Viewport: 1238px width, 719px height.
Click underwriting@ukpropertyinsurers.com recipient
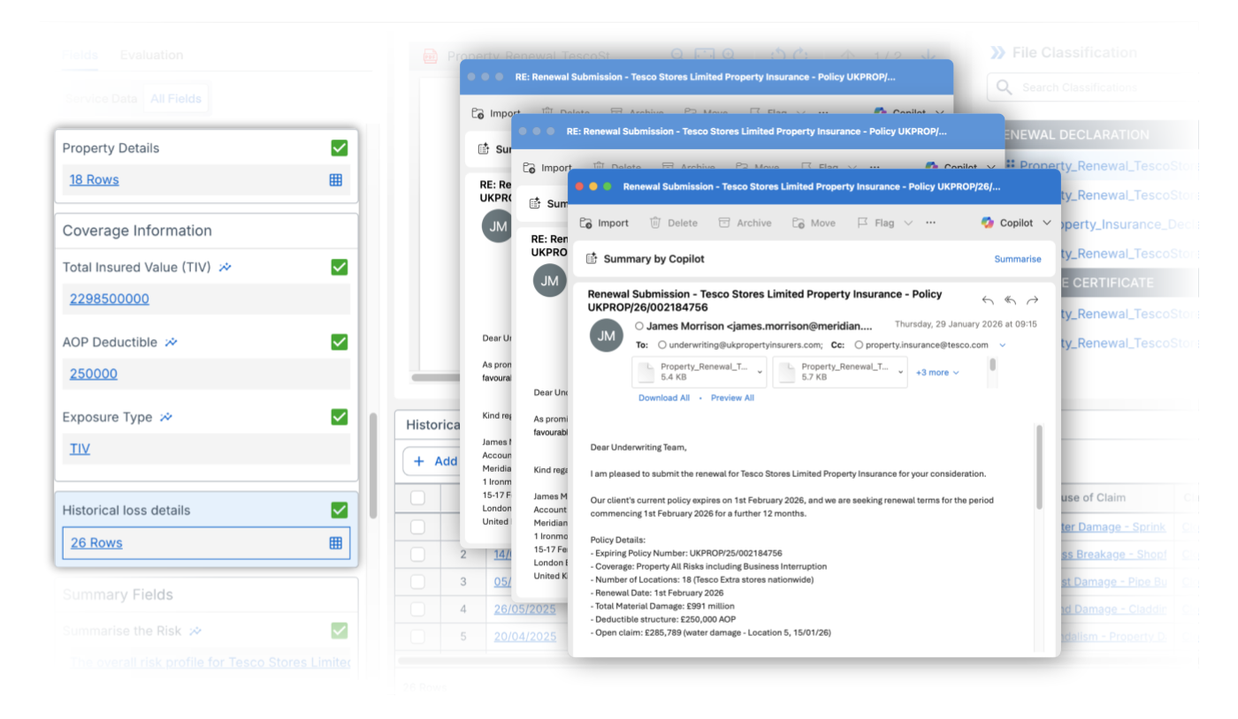pos(745,345)
